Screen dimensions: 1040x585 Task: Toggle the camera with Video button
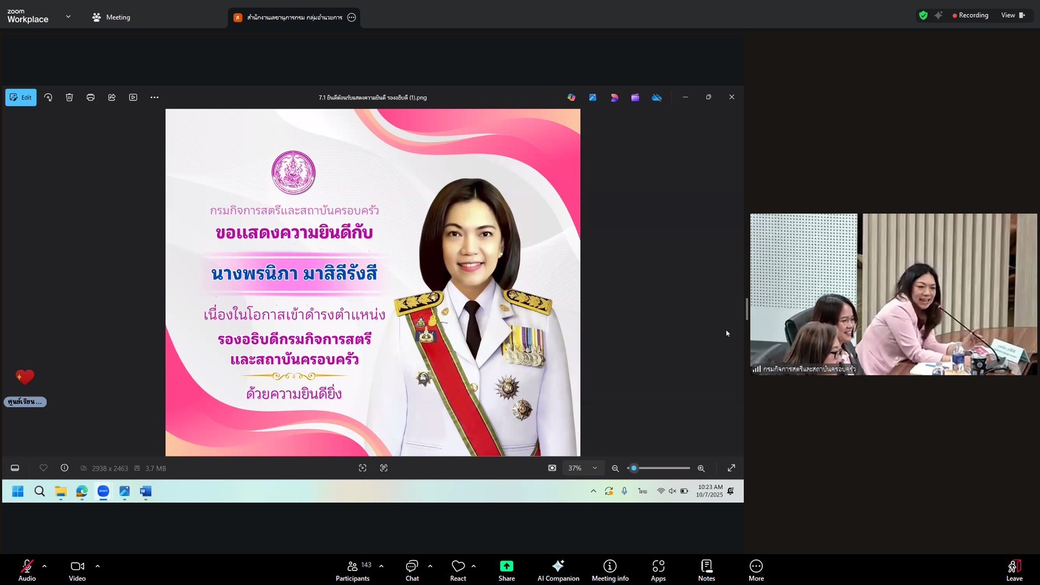(x=77, y=570)
